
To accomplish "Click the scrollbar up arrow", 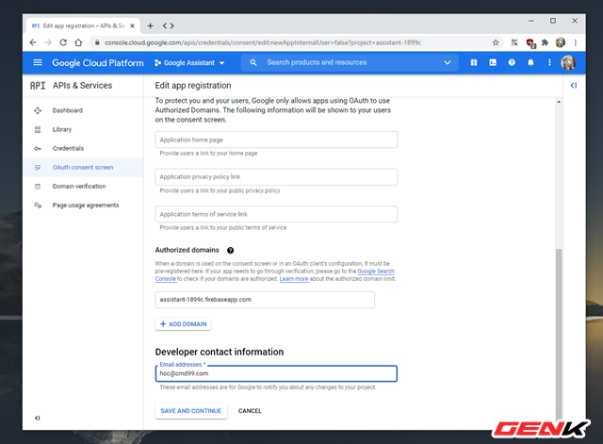I will [559, 102].
